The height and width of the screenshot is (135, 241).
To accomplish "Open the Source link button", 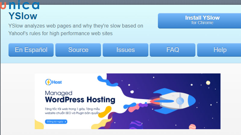I will (x=78, y=50).
